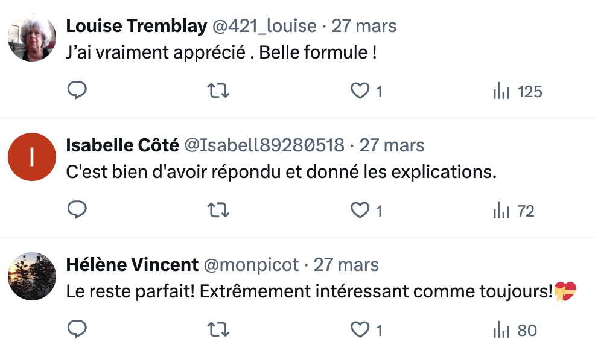
Task: Open Isabelle Côté's red avatar
Action: pos(32,157)
